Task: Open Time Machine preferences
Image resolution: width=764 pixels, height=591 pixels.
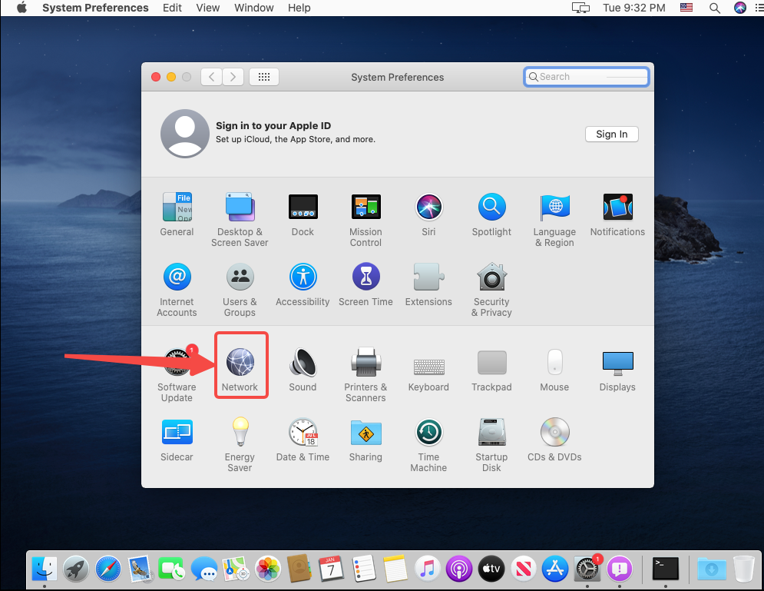Action: pyautogui.click(x=428, y=445)
